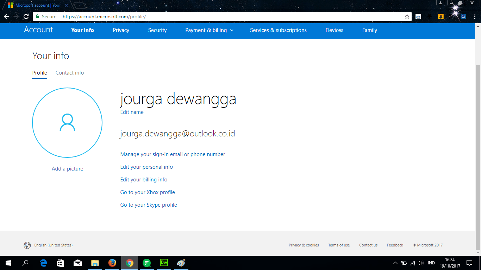Open the Security nav item

(x=157, y=30)
